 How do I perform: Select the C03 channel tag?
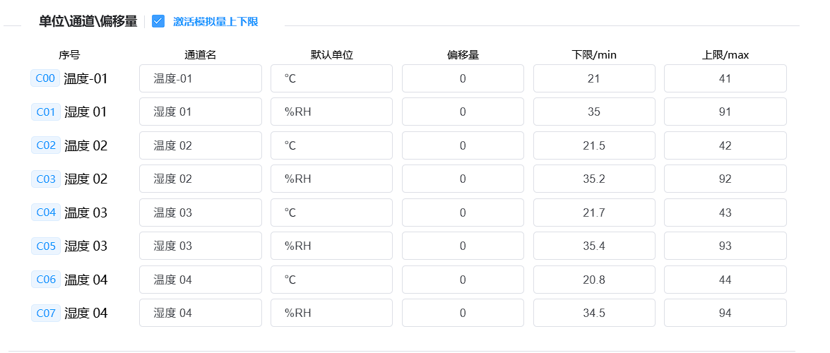click(x=45, y=179)
